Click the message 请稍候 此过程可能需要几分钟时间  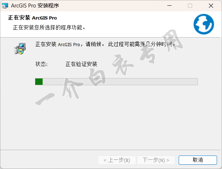pos(130,44)
